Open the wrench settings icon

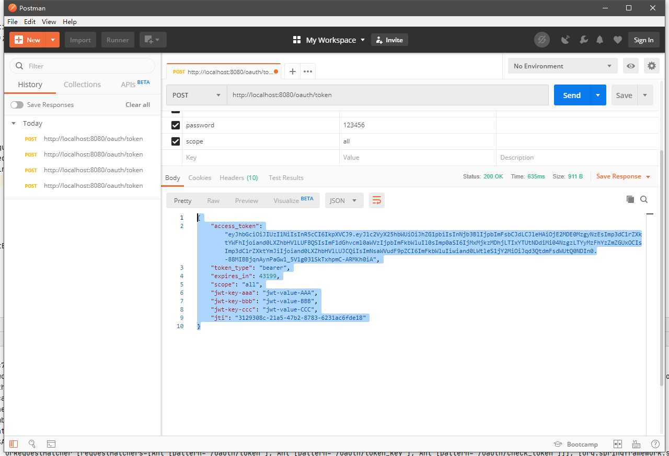click(x=583, y=40)
